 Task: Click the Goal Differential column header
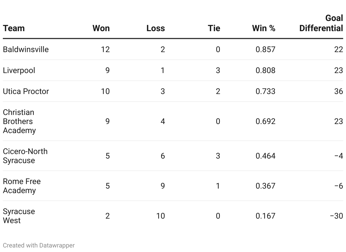[321, 23]
